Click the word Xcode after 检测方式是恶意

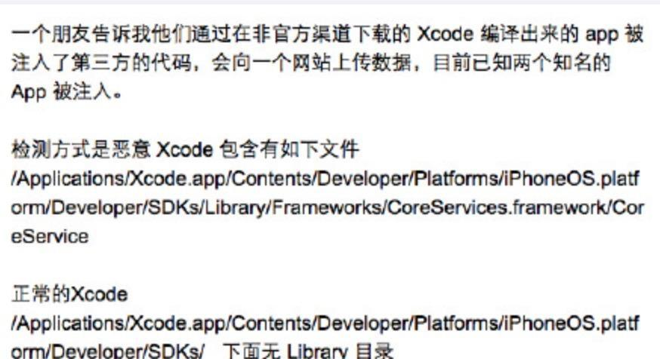pos(185,150)
